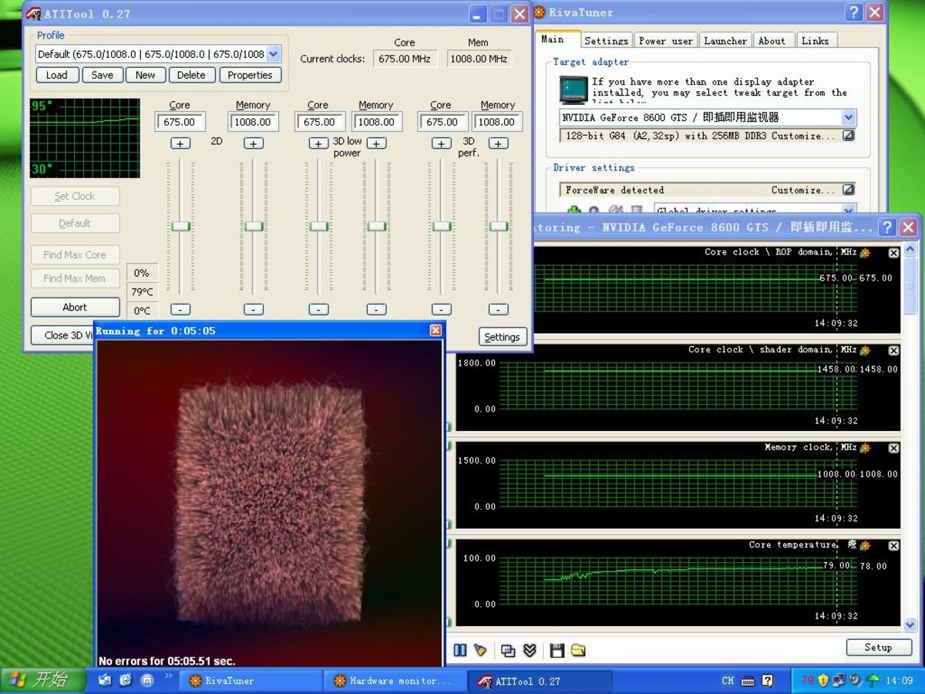925x694 pixels.
Task: Open ATITool Settings
Action: pos(502,337)
